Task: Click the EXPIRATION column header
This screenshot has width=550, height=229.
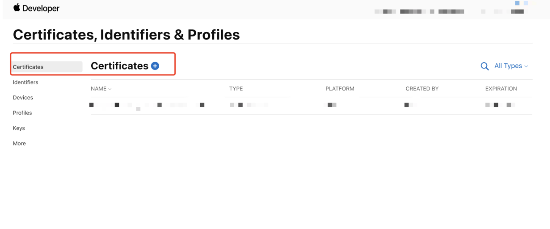Action: click(501, 89)
